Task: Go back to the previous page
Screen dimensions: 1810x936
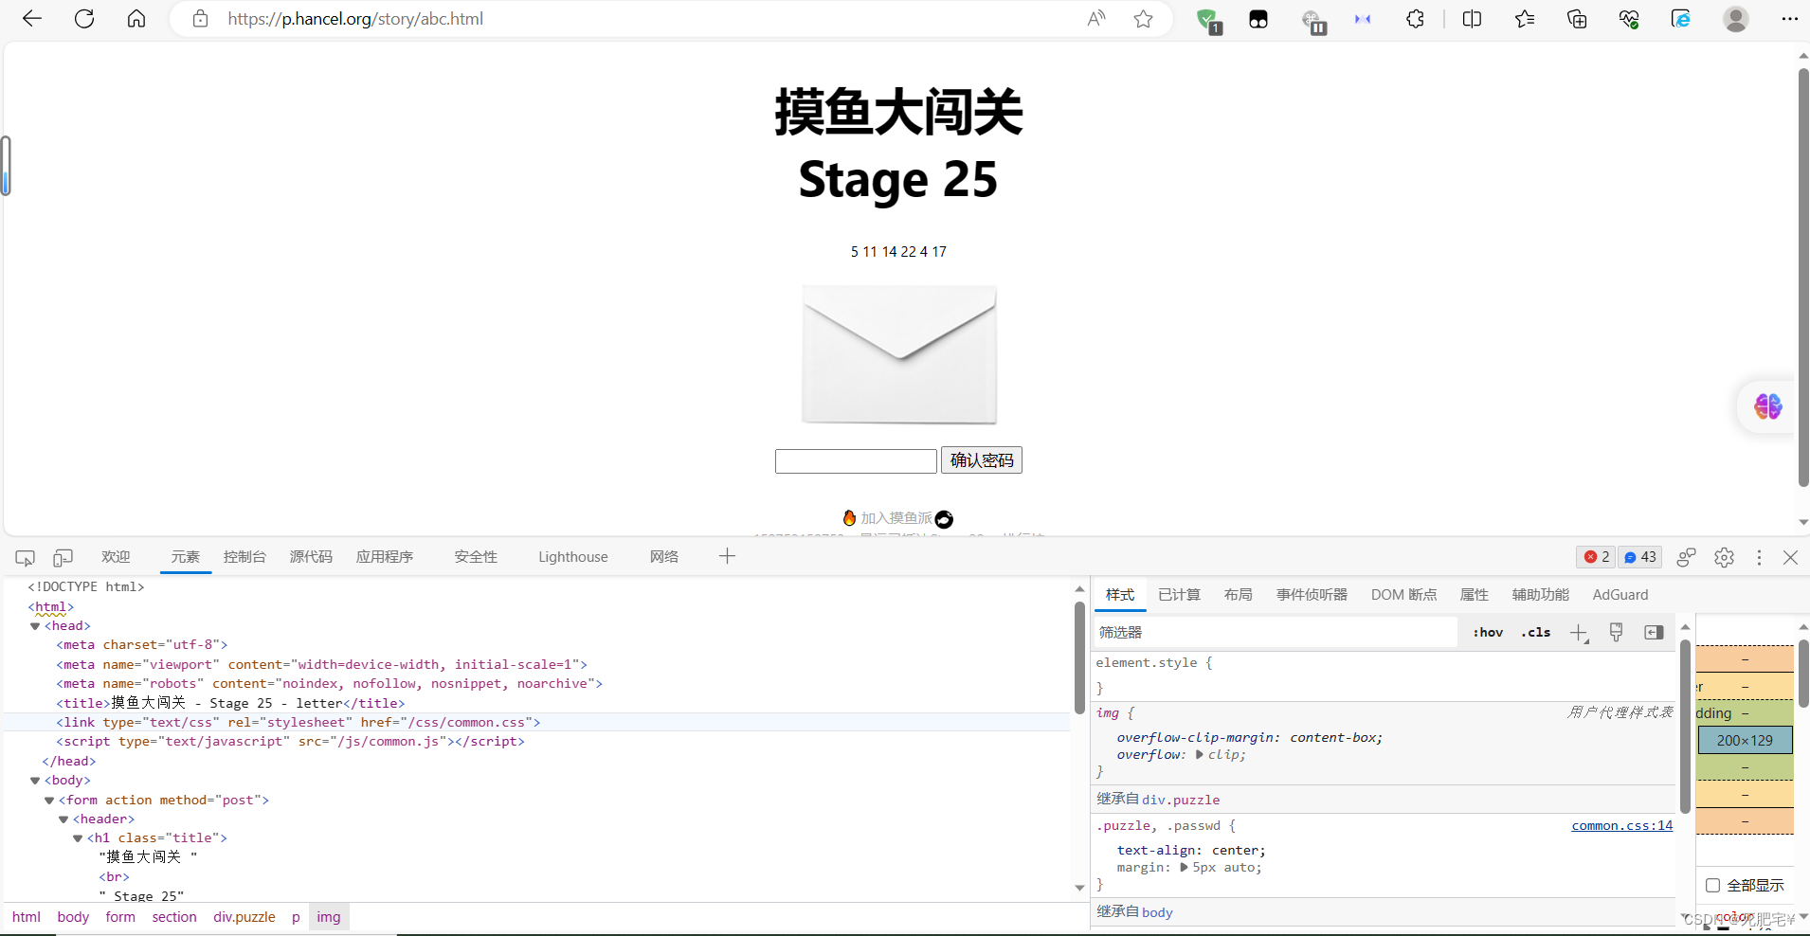Action: point(32,19)
